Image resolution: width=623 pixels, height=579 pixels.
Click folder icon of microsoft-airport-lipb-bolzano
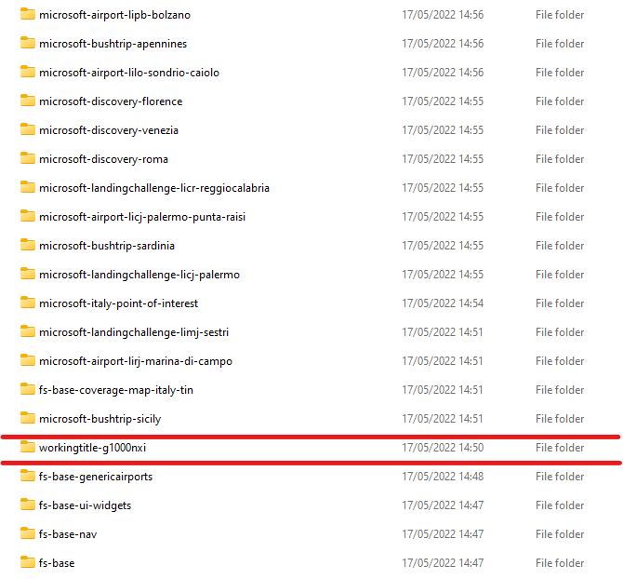tap(27, 14)
